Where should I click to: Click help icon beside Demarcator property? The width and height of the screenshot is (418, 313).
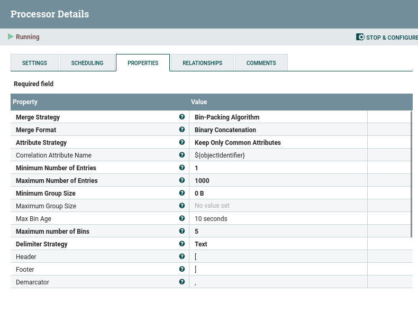[x=182, y=282]
